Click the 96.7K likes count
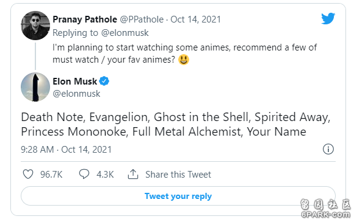This screenshot has width=354, height=219. click(x=51, y=175)
